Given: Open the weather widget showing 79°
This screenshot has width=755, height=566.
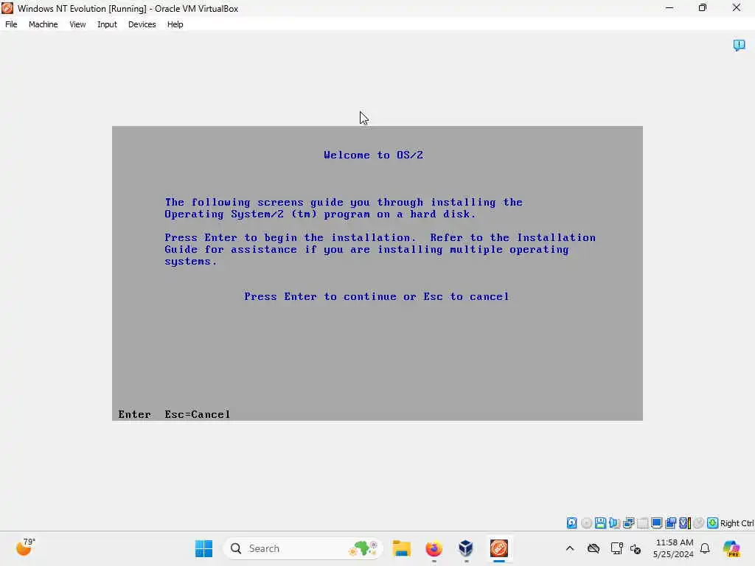Looking at the screenshot, I should click(25, 548).
